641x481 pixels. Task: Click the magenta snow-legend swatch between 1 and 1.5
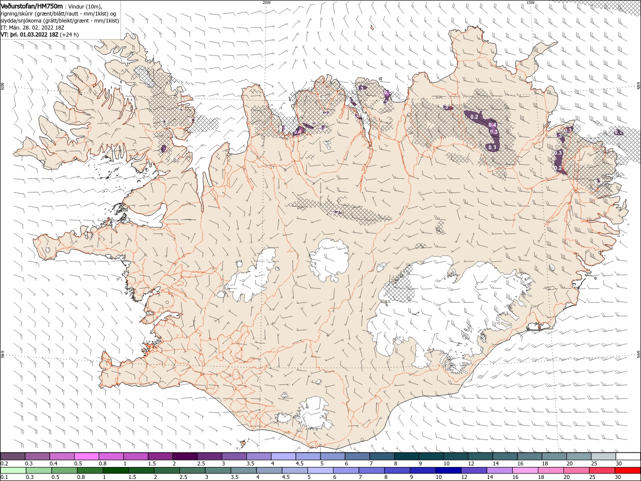(x=135, y=456)
